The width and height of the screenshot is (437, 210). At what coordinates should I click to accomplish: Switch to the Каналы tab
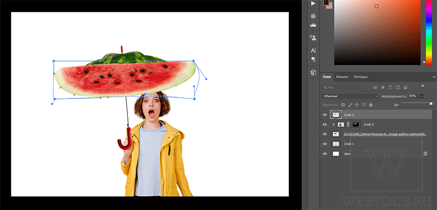(342, 77)
